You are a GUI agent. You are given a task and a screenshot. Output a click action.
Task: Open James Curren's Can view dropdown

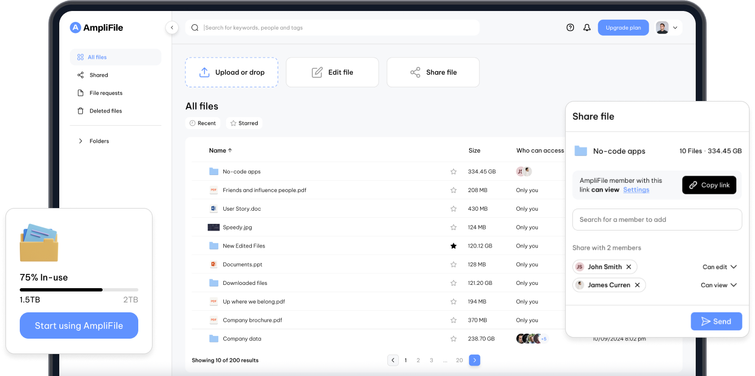click(718, 285)
